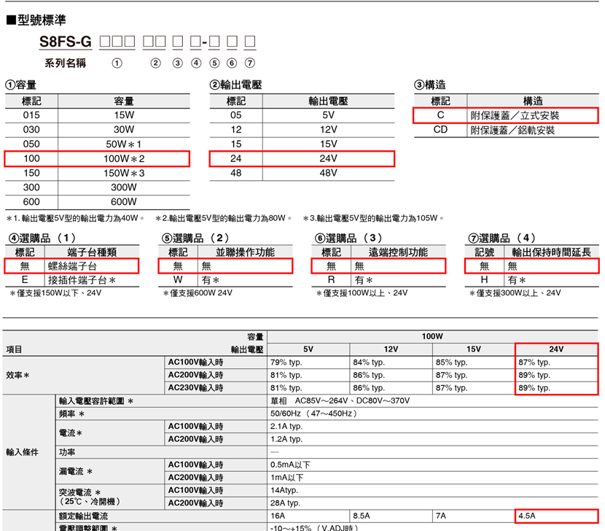This screenshot has height=531, width=605.
Task: Click the "額定輸出電流" row label
Action: coord(83,516)
